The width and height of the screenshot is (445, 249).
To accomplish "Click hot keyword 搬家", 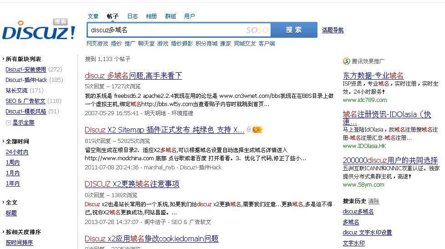I will pyautogui.click(x=225, y=44).
